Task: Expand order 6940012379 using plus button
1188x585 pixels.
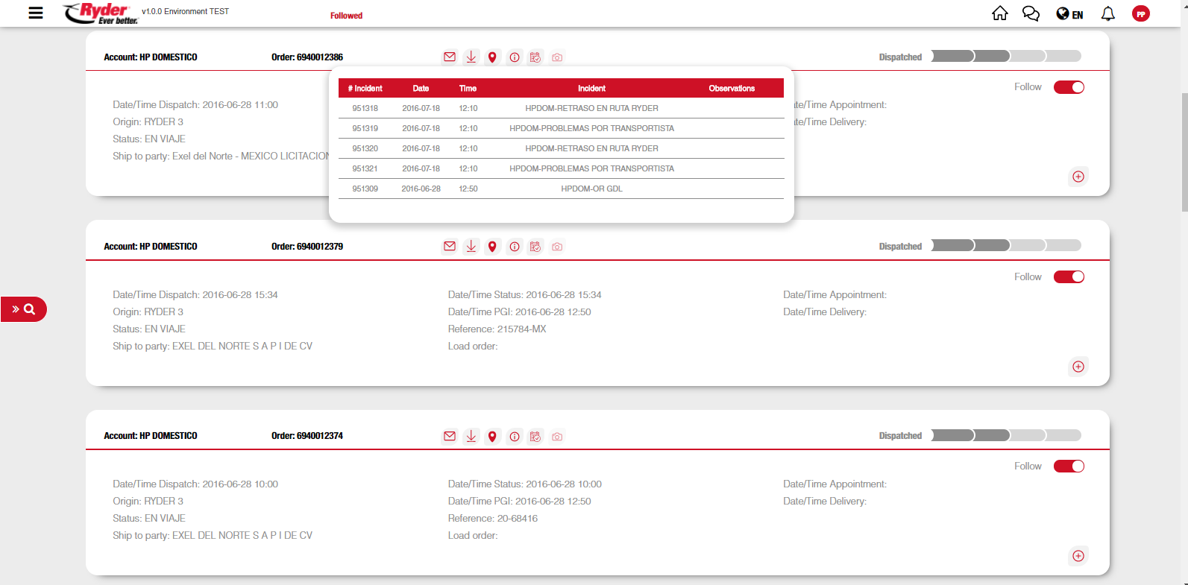Action: [x=1078, y=367]
